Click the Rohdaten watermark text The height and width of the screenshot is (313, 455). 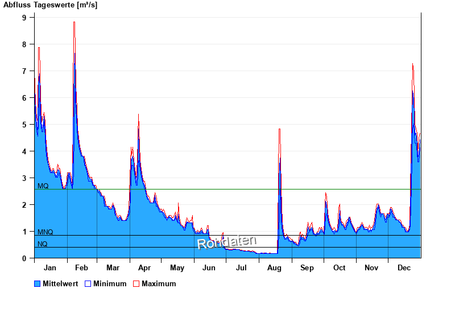tap(227, 242)
